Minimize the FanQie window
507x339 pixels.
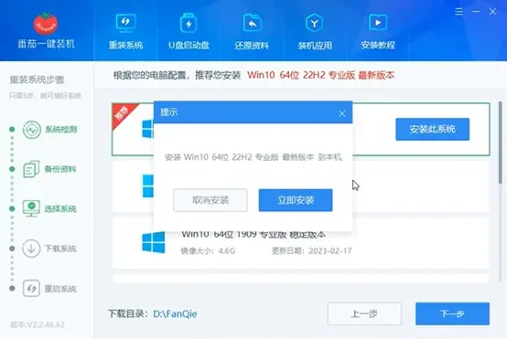tap(476, 12)
